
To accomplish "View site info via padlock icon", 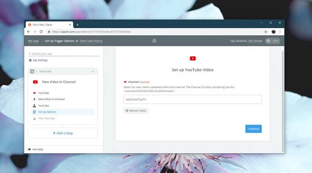I will [x=49, y=32].
